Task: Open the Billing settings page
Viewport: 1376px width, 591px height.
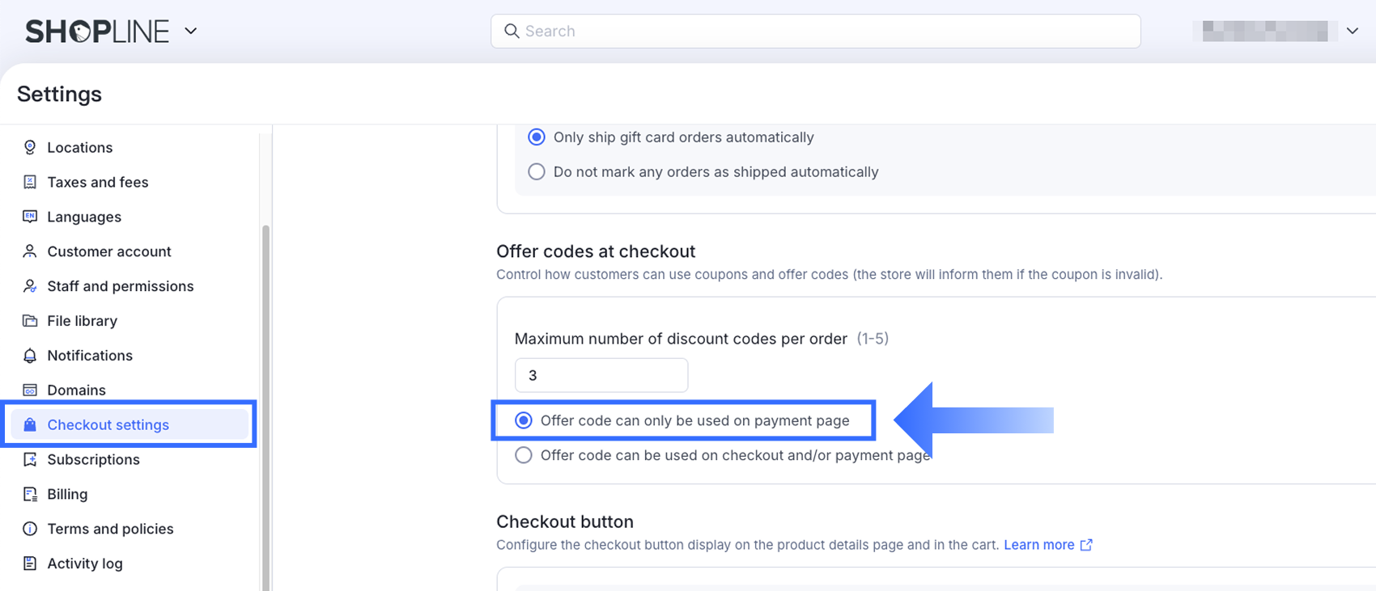Action: click(67, 495)
